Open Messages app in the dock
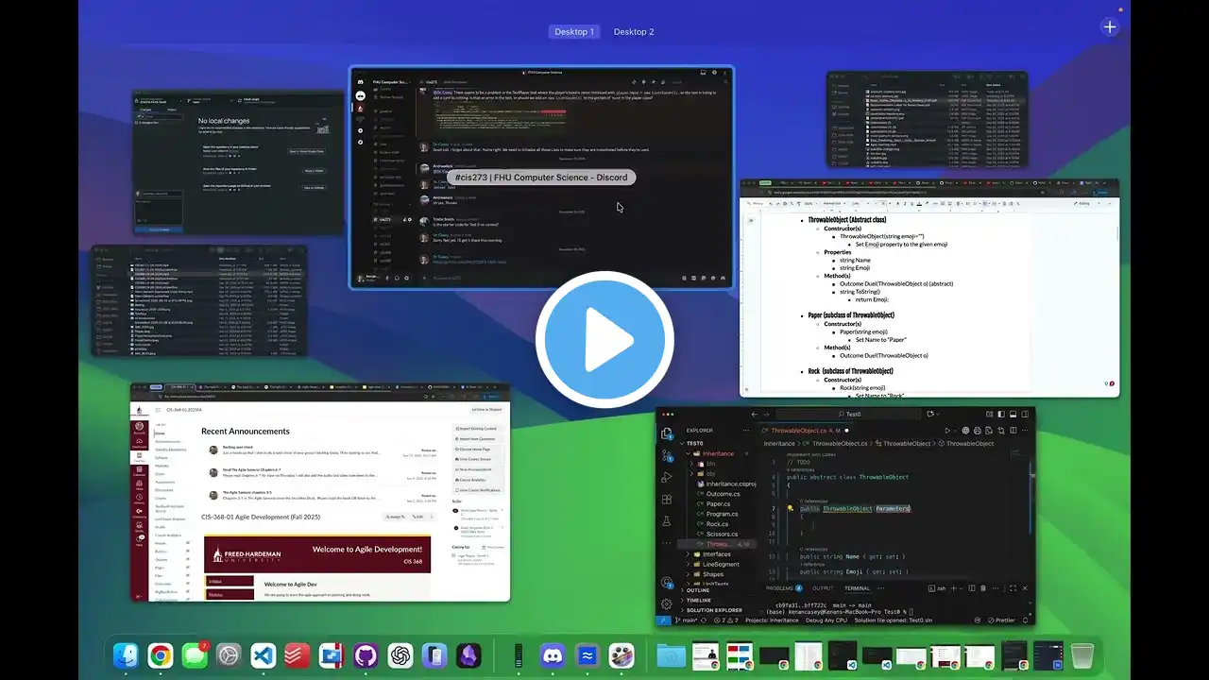Image resolution: width=1209 pixels, height=680 pixels. 195,655
